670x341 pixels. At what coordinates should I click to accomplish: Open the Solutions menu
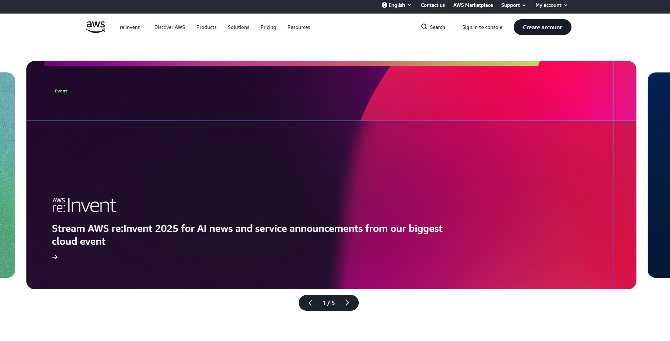pyautogui.click(x=238, y=27)
